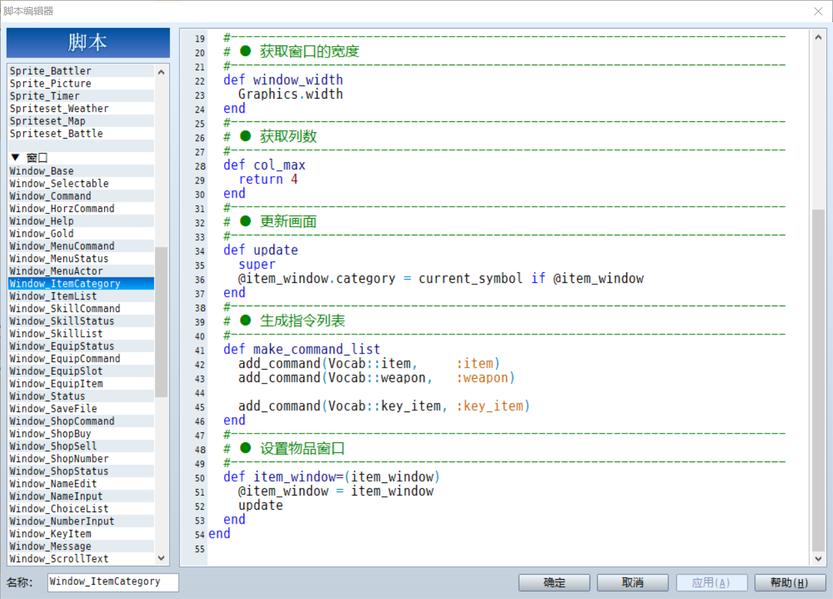Image resolution: width=833 pixels, height=599 pixels.
Task: Click the code editor scroll-down arrow
Action: [x=818, y=558]
